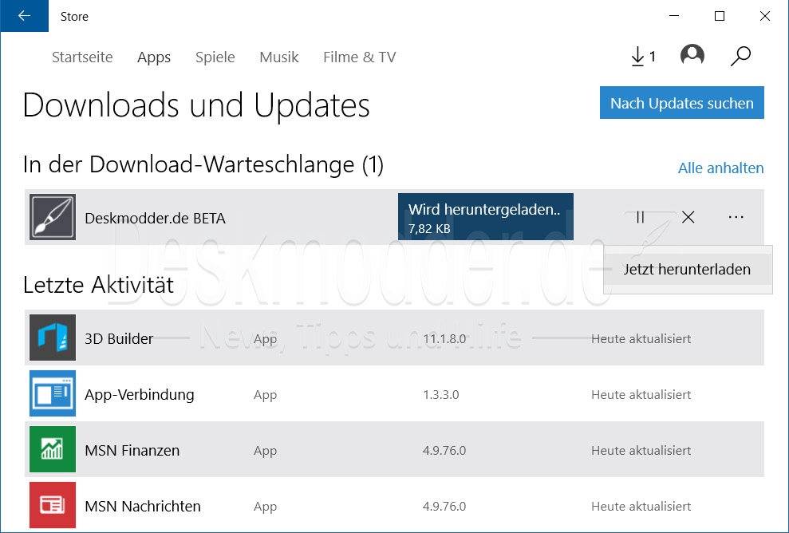The height and width of the screenshot is (533, 789).
Task: Select the App-Verbindung row title
Action: tap(140, 395)
